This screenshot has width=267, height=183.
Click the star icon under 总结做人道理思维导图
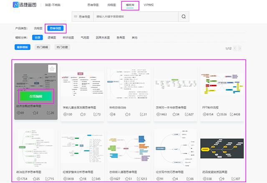[127, 179]
